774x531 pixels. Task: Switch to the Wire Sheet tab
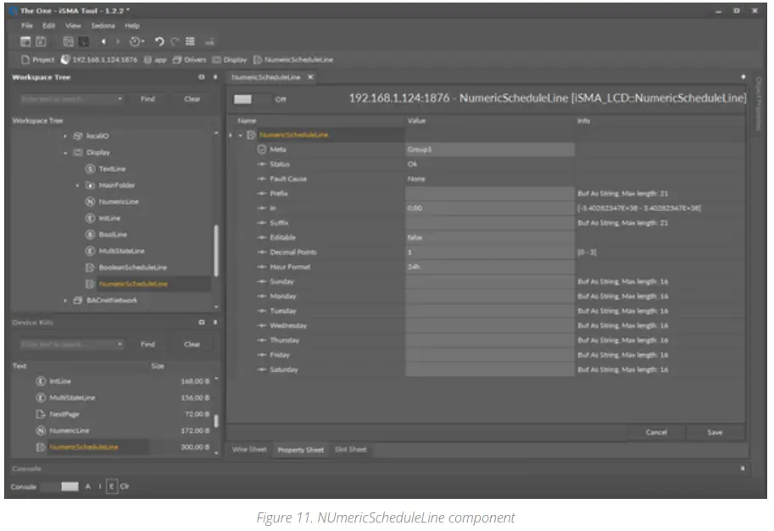pyautogui.click(x=249, y=450)
